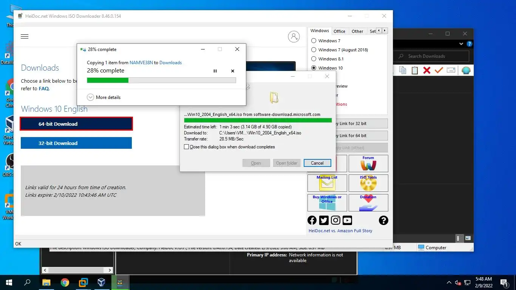The image size is (516, 290).
Task: Open File Explorer from taskbar
Action: [x=46, y=282]
